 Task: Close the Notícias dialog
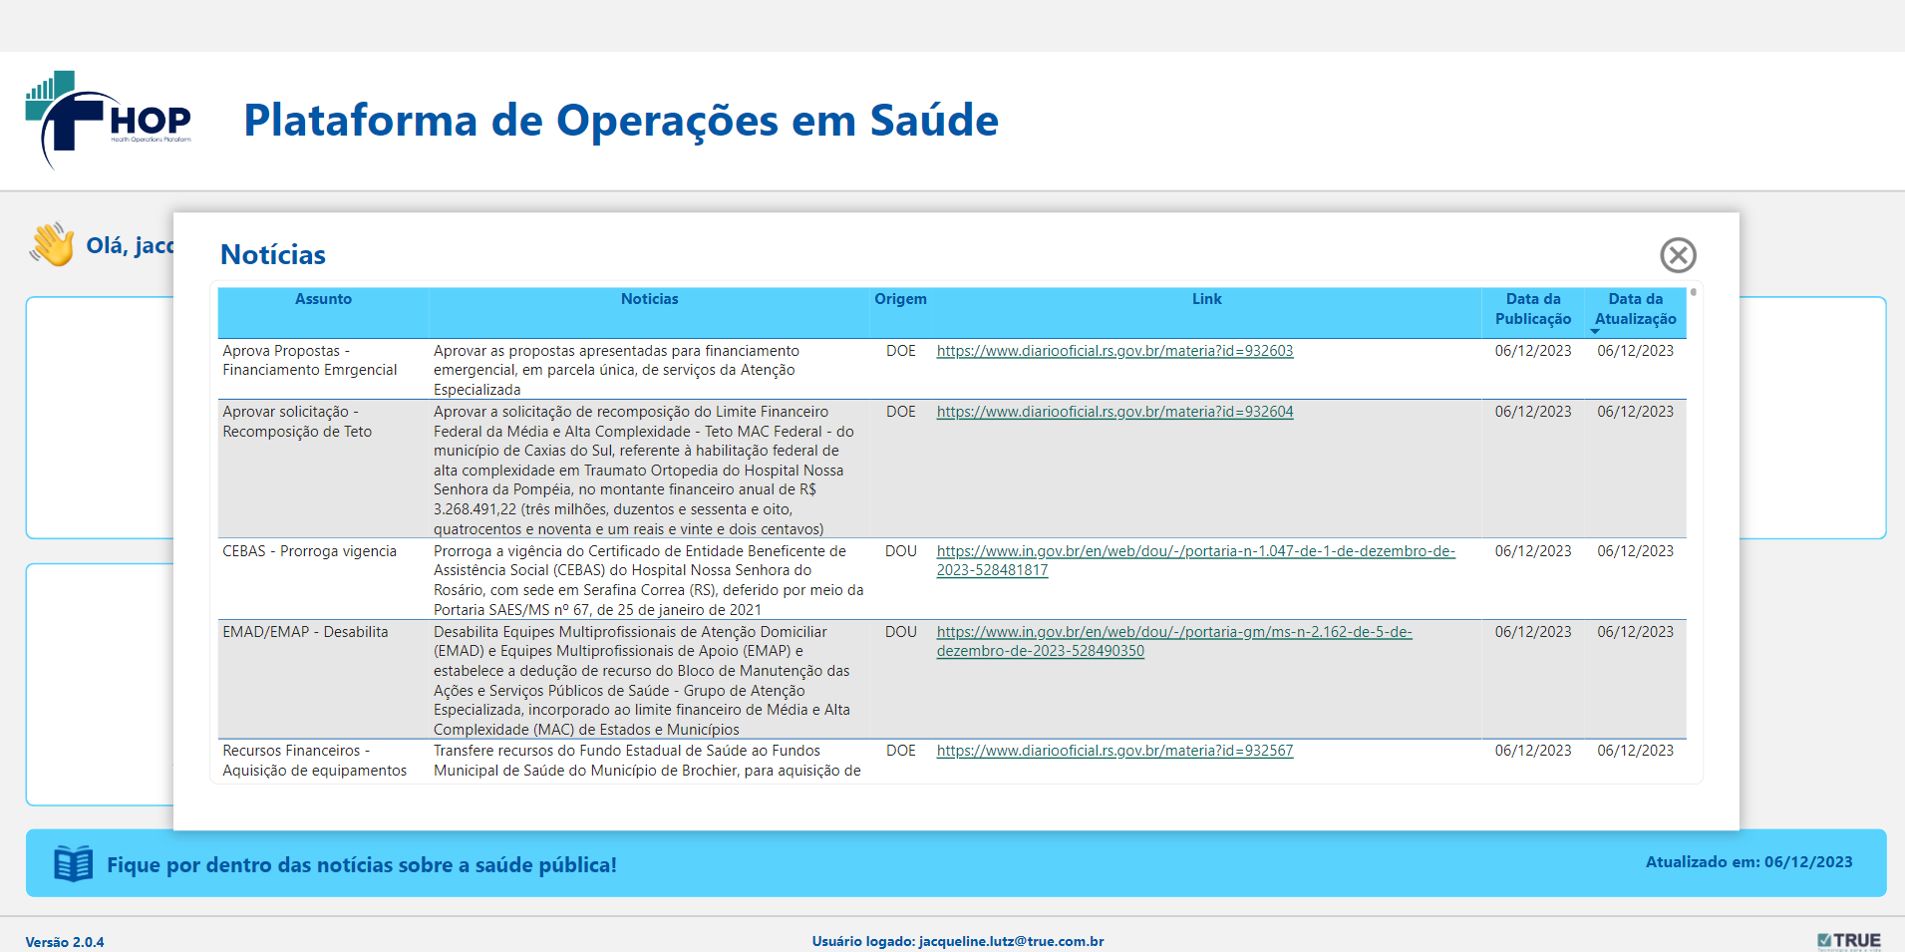coord(1678,255)
